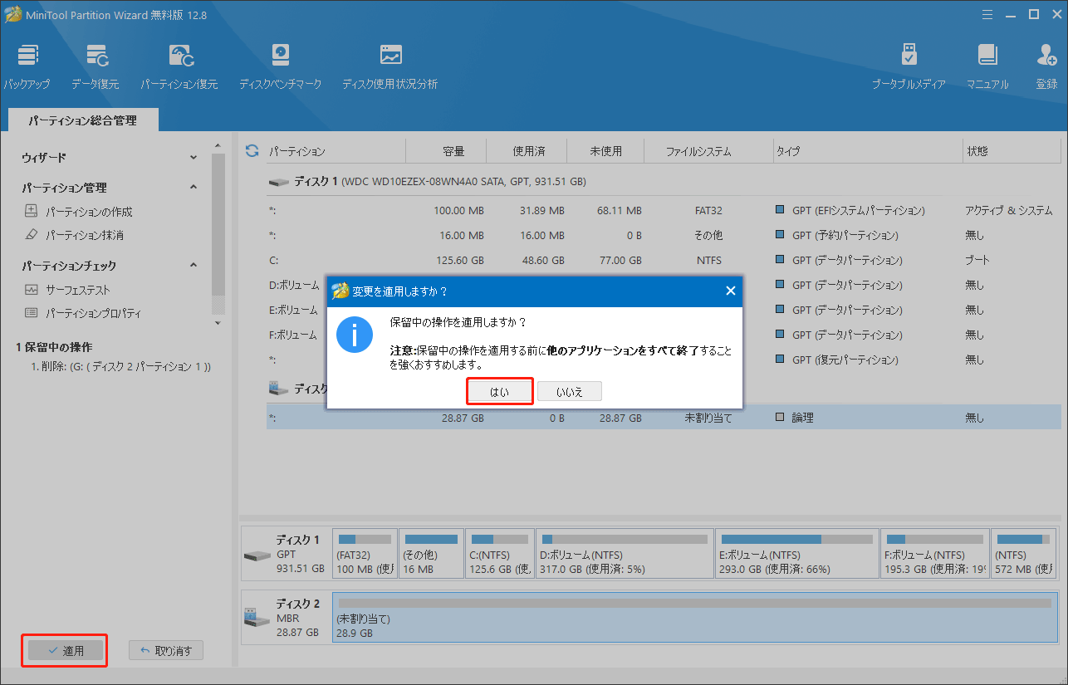1068x685 pixels.
Task: Select the C: partition row in table
Action: click(x=664, y=260)
